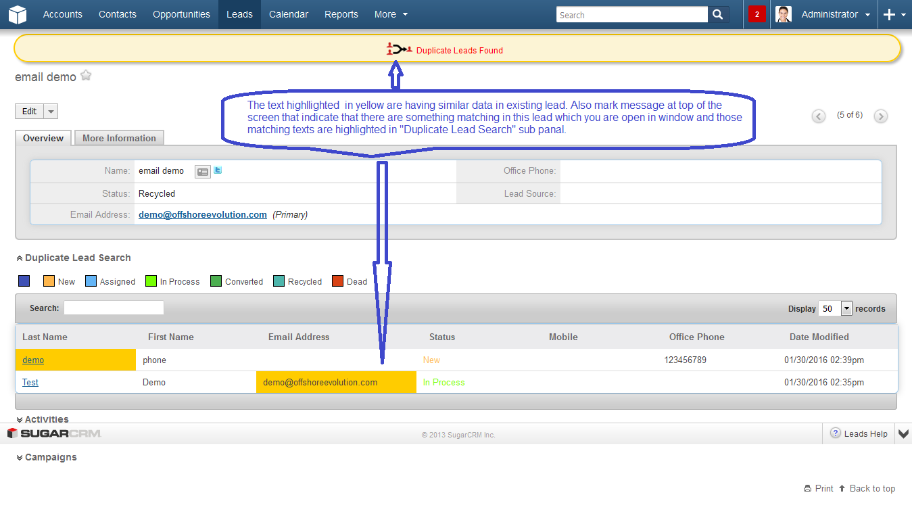912x524 pixels.
Task: Click the search magnifying glass icon
Action: (717, 14)
